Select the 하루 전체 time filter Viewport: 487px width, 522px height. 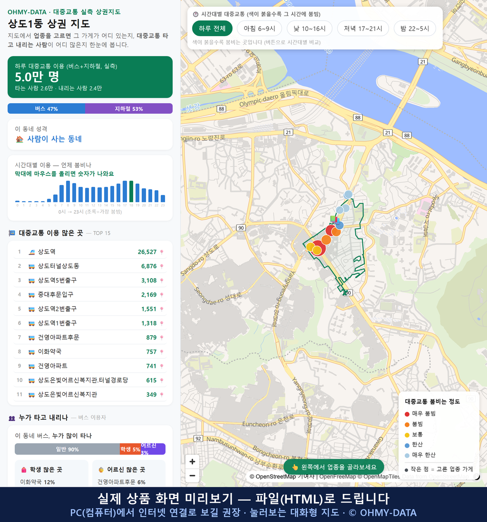point(212,29)
